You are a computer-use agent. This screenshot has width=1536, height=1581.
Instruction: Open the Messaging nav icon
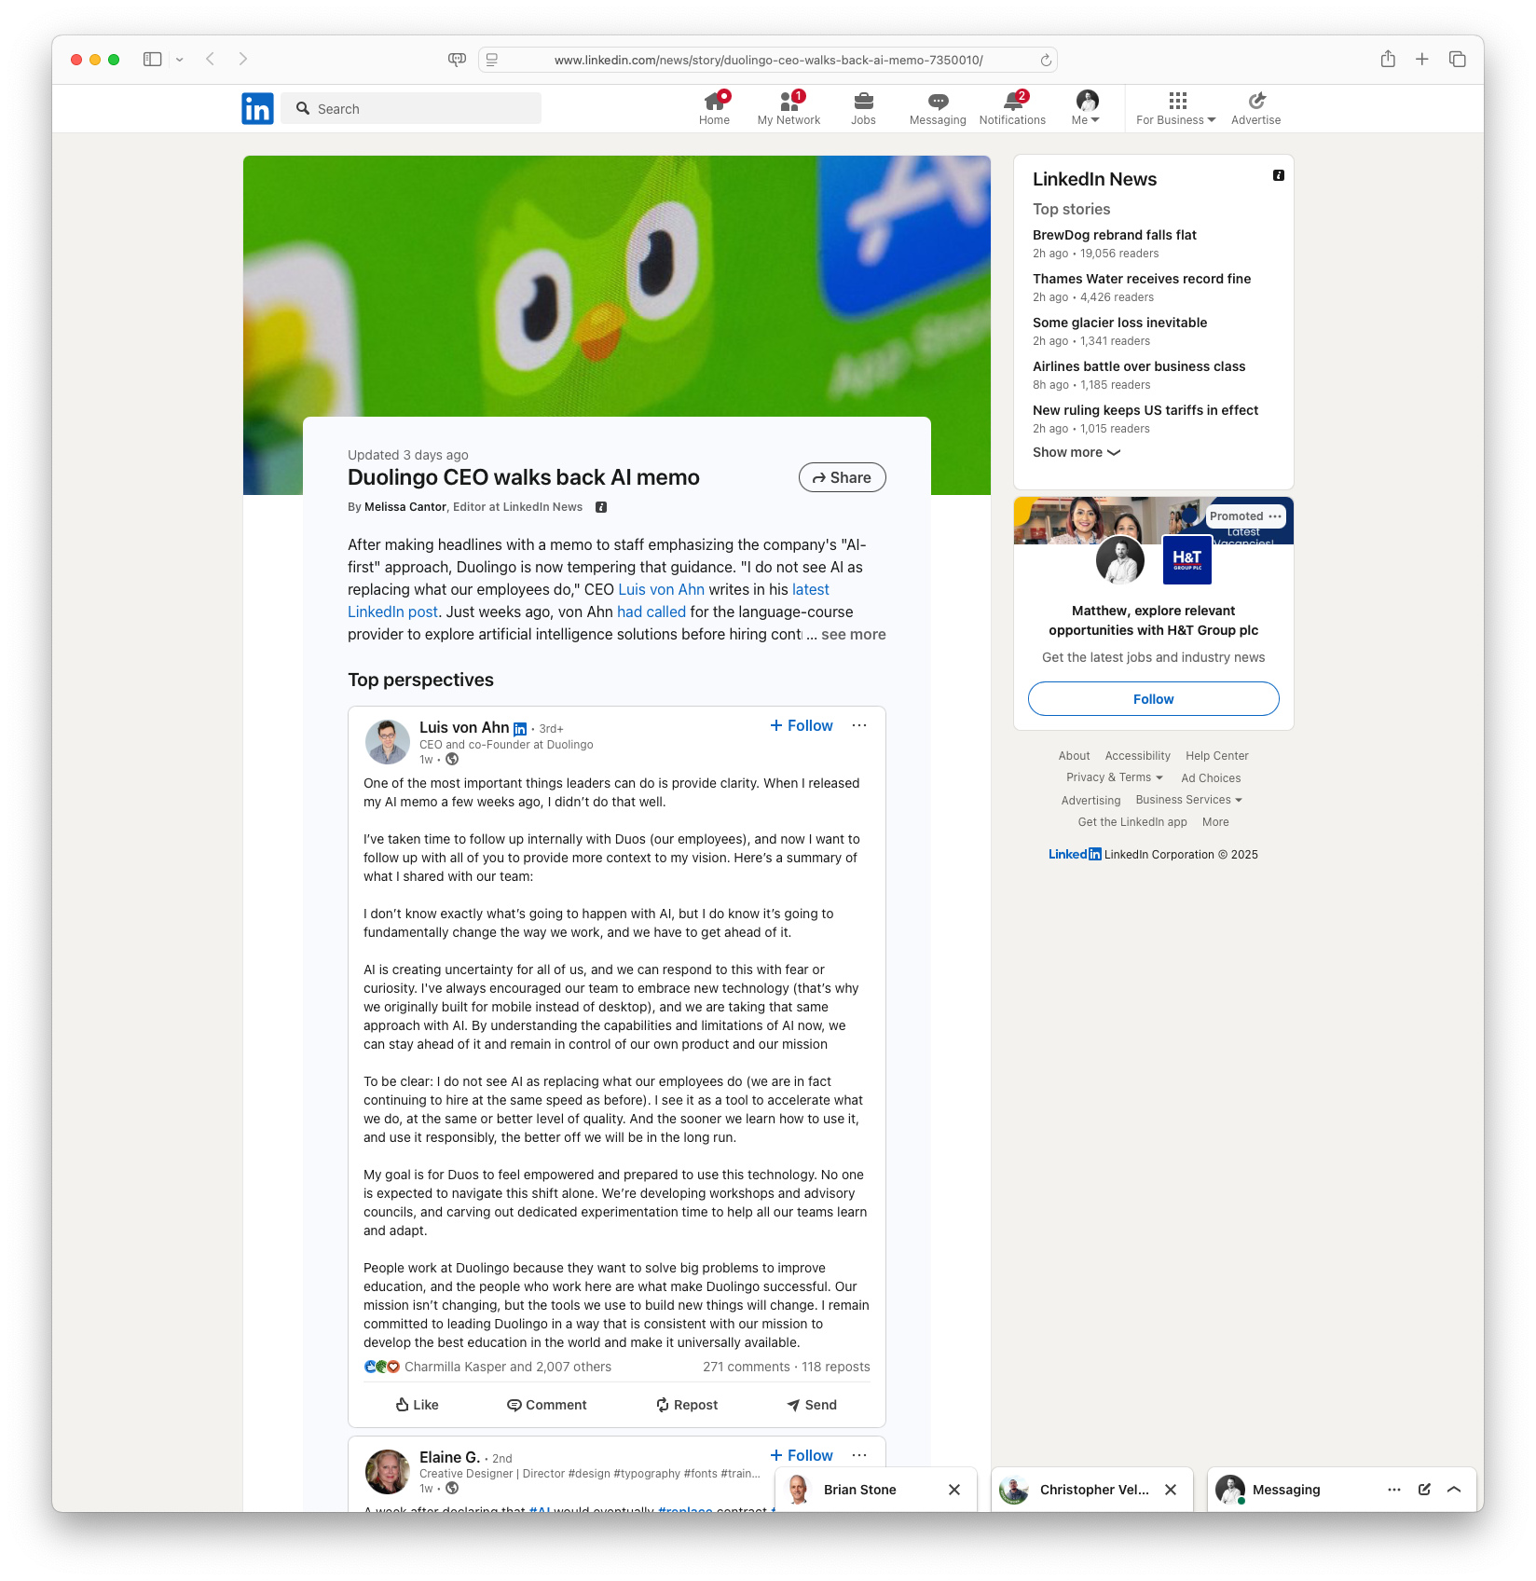pyautogui.click(x=938, y=102)
